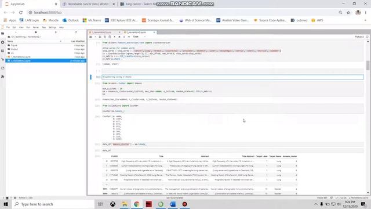371x209 pixels.
Task: Open the View menu
Action: tap(21, 27)
